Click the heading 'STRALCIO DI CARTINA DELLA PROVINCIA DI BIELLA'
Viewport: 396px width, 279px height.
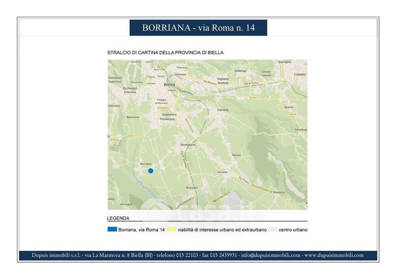tap(165, 53)
